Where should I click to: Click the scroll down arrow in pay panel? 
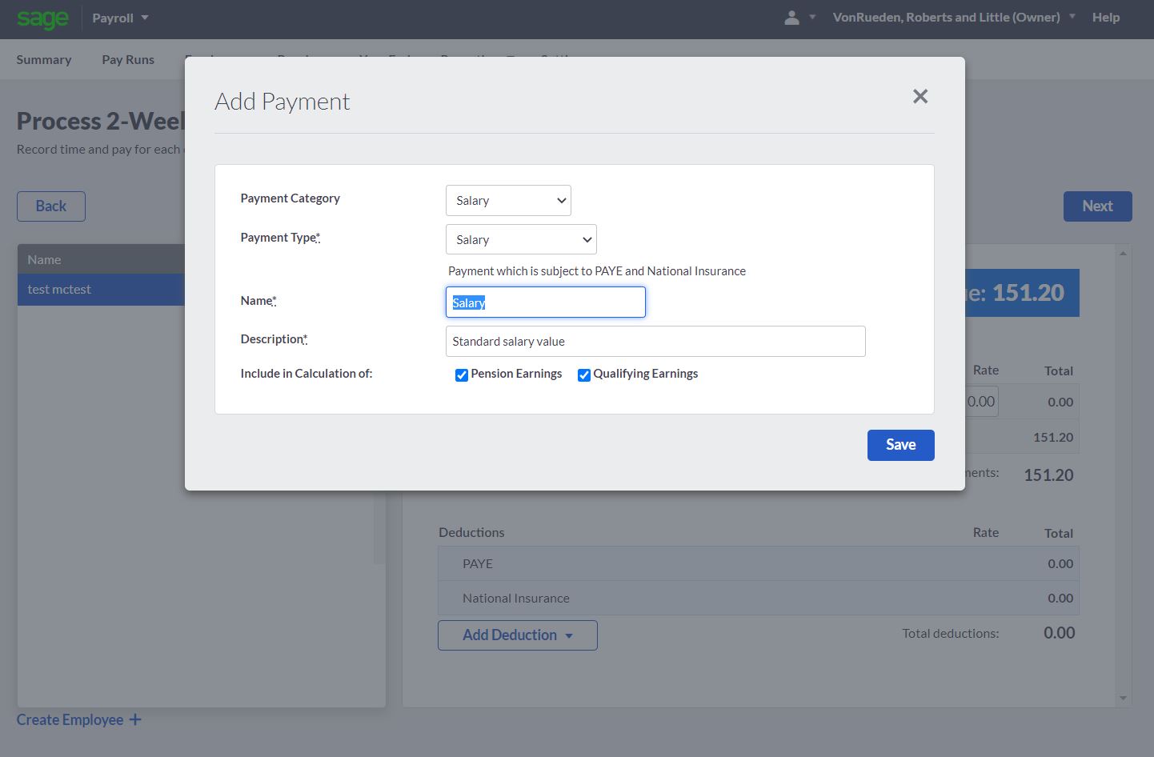(1123, 698)
